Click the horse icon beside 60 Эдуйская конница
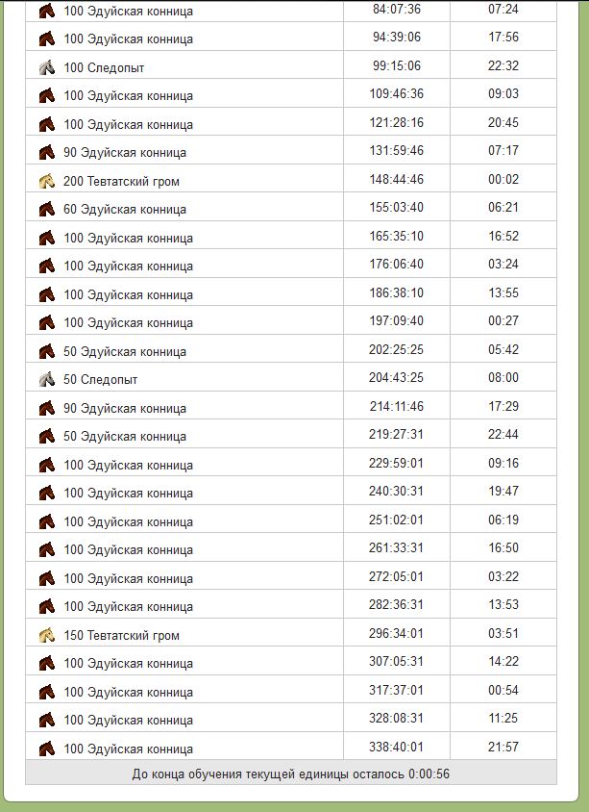589x812 pixels. point(47,209)
